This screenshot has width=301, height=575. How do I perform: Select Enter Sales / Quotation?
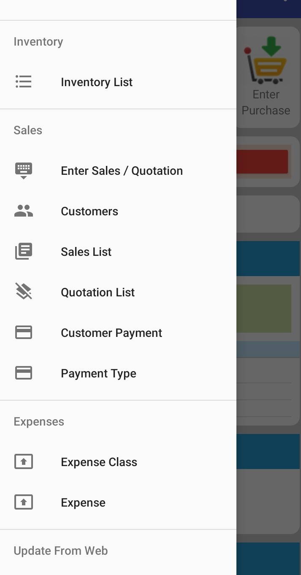coord(118,171)
